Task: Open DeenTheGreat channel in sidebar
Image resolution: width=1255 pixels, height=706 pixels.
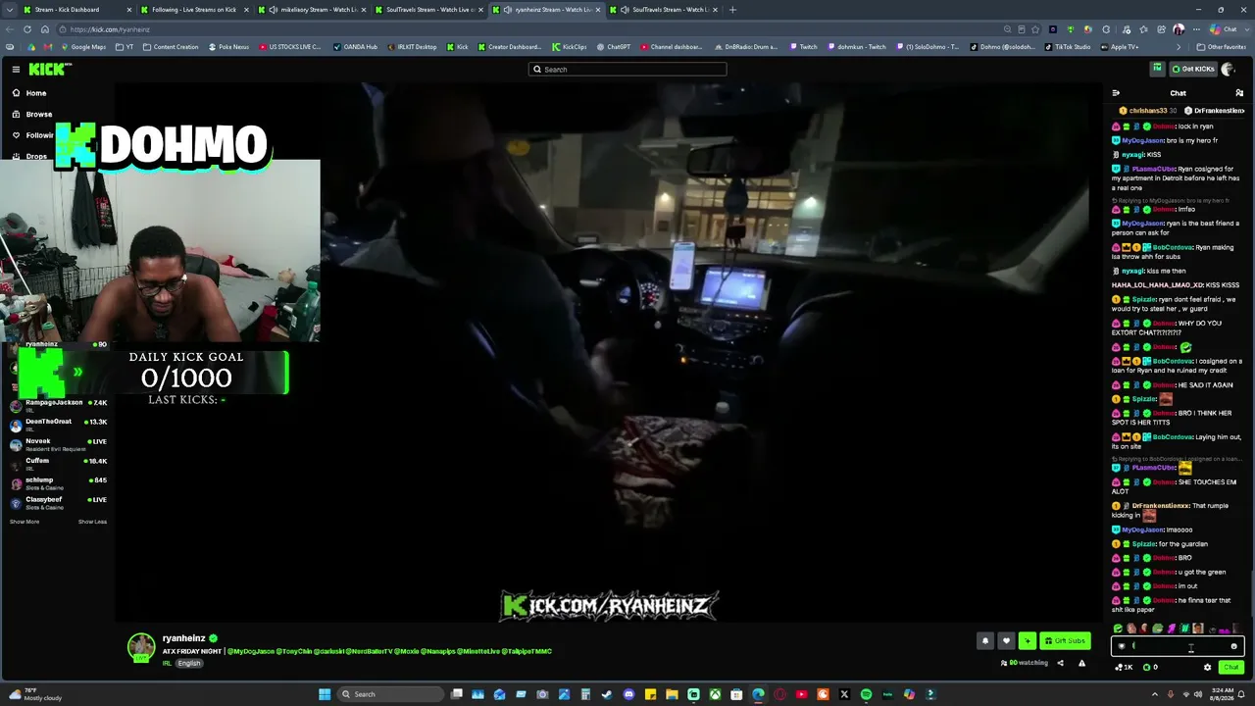Action: [x=59, y=424]
